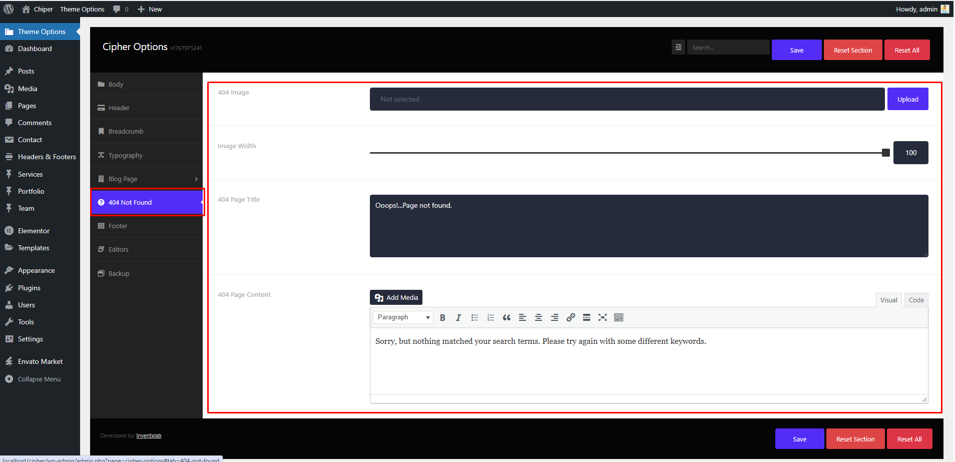Insert a bulleted list
The height and width of the screenshot is (462, 955).
click(x=474, y=317)
